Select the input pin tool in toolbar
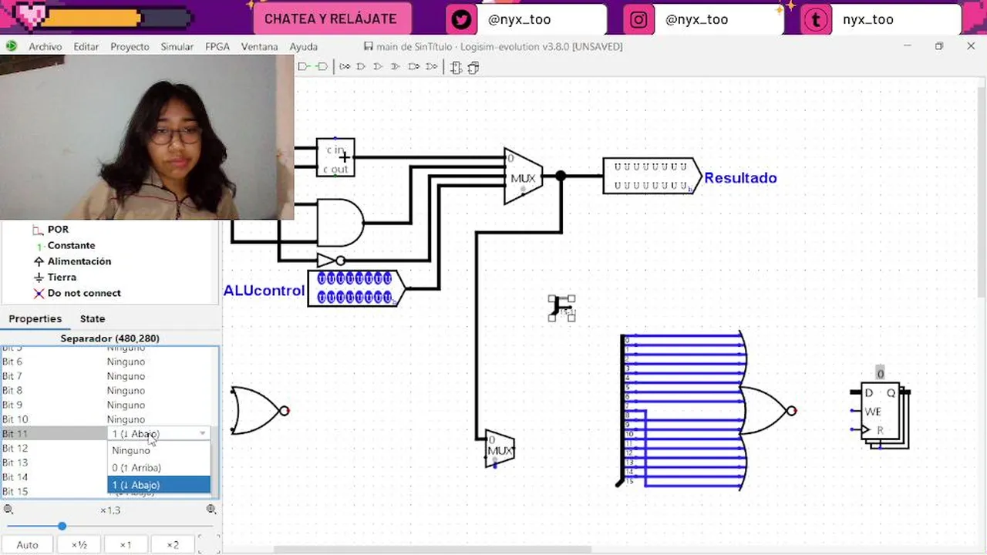 click(x=304, y=67)
